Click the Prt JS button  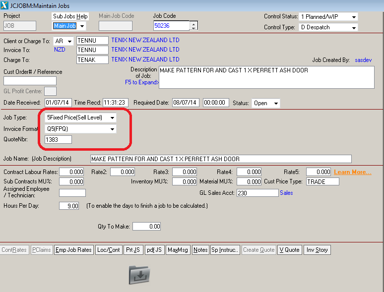pyautogui.click(x=133, y=250)
